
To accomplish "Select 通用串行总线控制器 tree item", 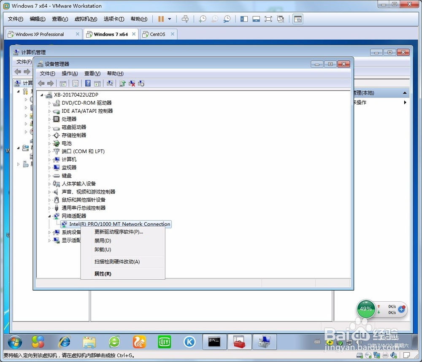I will [84, 208].
